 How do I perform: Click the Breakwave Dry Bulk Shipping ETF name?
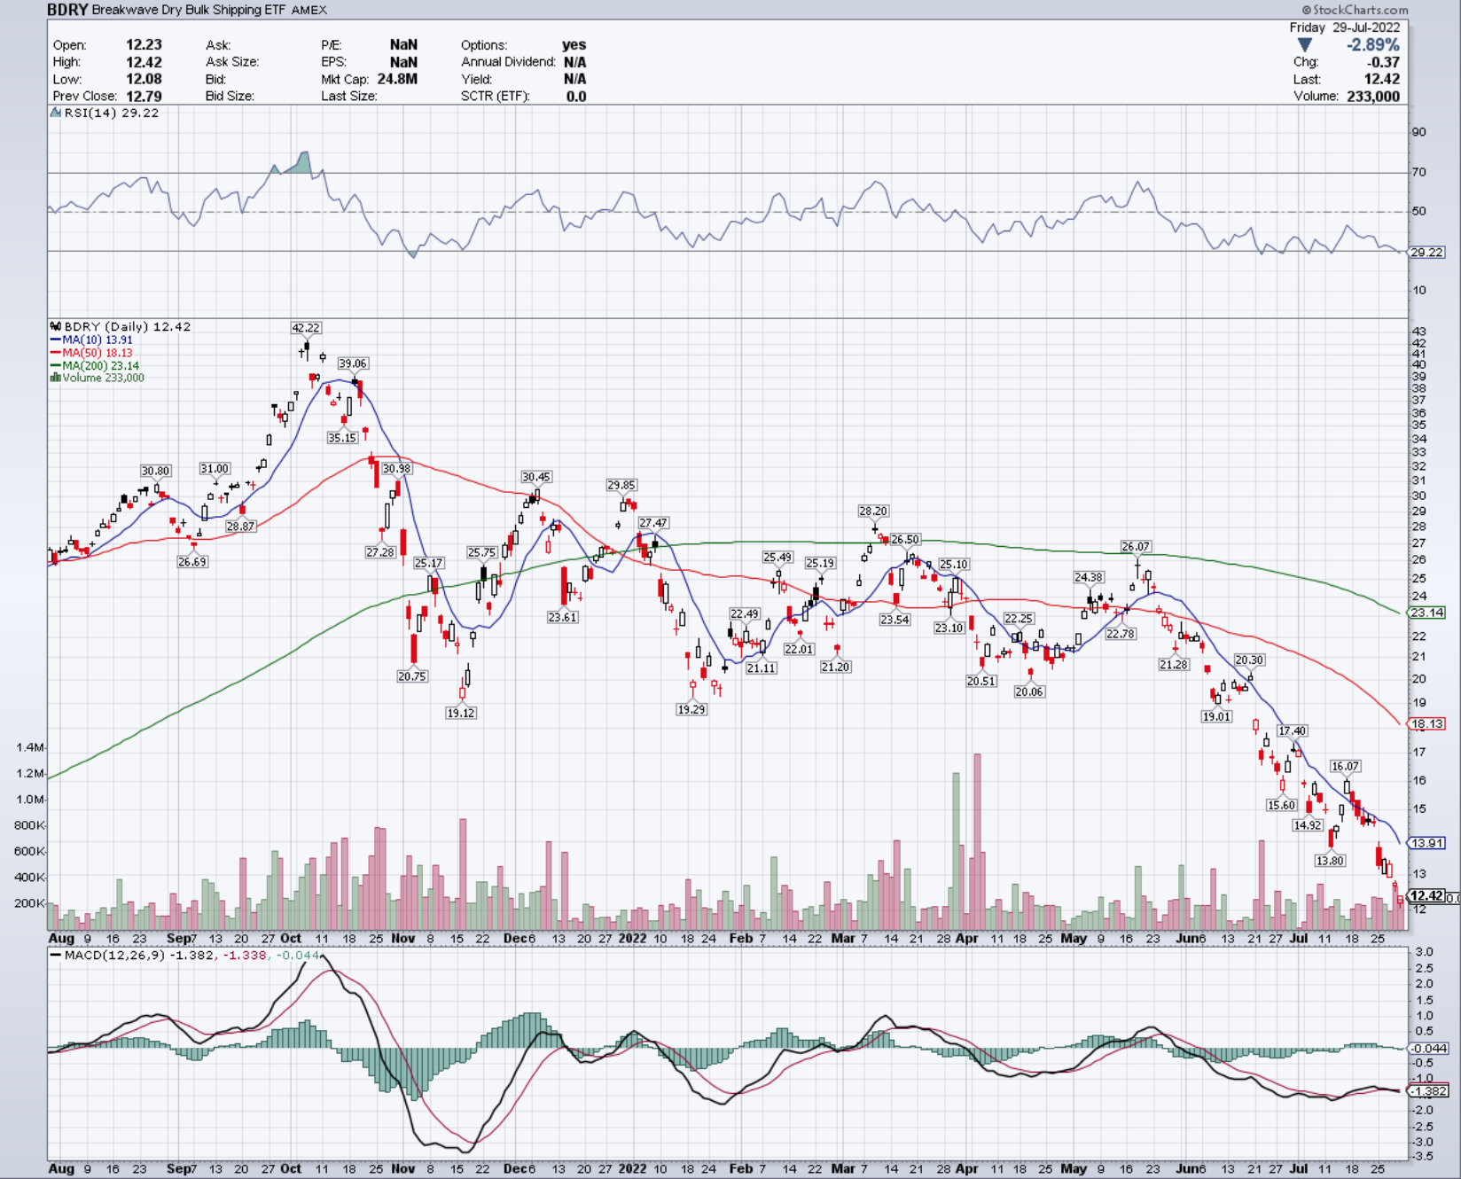(x=190, y=10)
